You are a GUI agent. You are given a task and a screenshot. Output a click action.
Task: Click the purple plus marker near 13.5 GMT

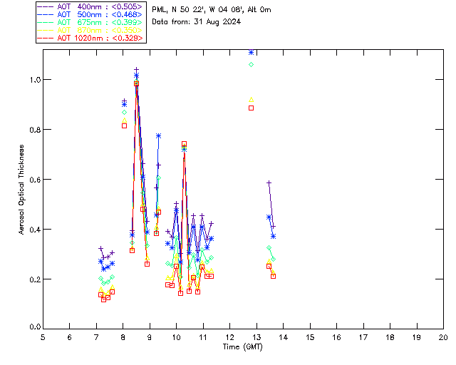269,182
